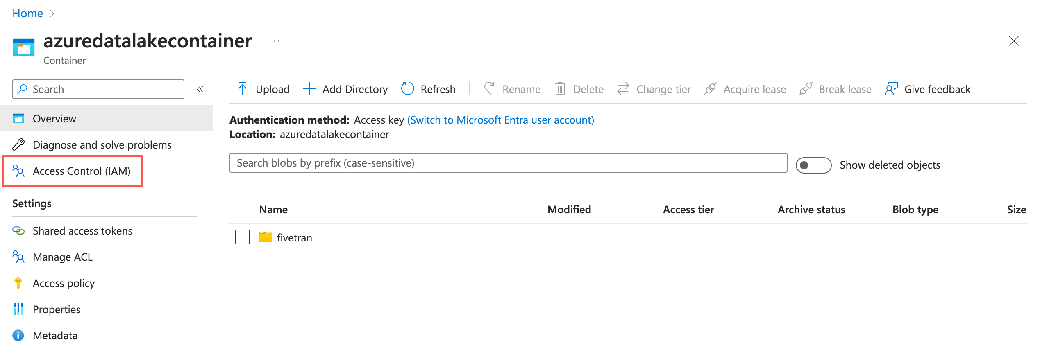The width and height of the screenshot is (1040, 361).
Task: Collapse the sidebar with double chevron
Action: (200, 89)
